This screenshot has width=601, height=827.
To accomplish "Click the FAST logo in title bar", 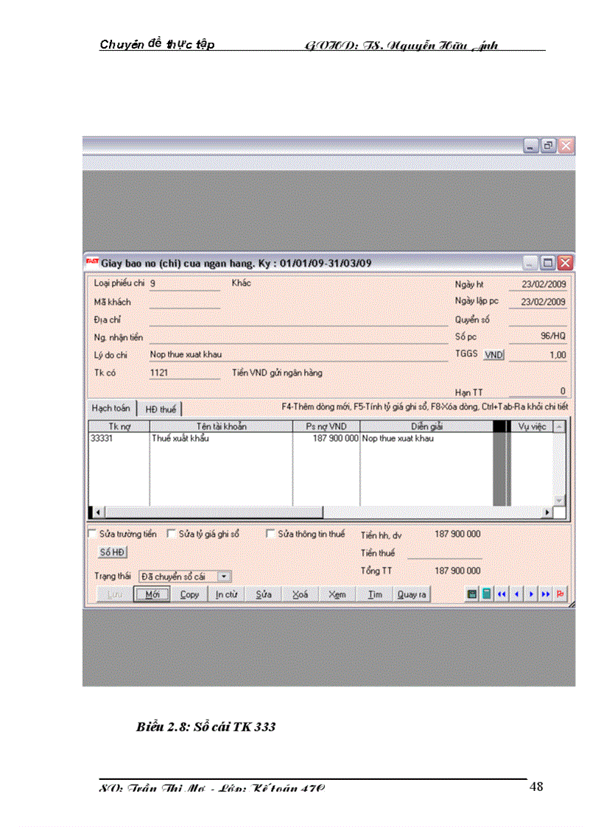I will pyautogui.click(x=93, y=262).
